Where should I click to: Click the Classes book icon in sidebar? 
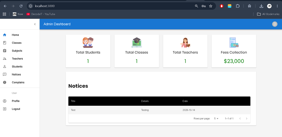(5, 43)
